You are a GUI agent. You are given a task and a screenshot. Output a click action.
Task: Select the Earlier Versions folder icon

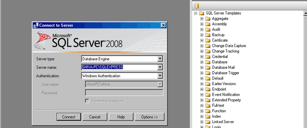[x=208, y=84]
